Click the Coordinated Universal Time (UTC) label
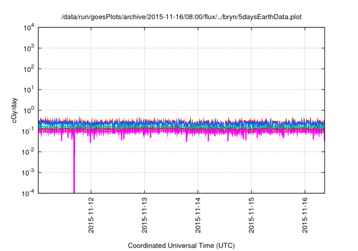Viewport: 358px width, 251px height. tap(181, 245)
